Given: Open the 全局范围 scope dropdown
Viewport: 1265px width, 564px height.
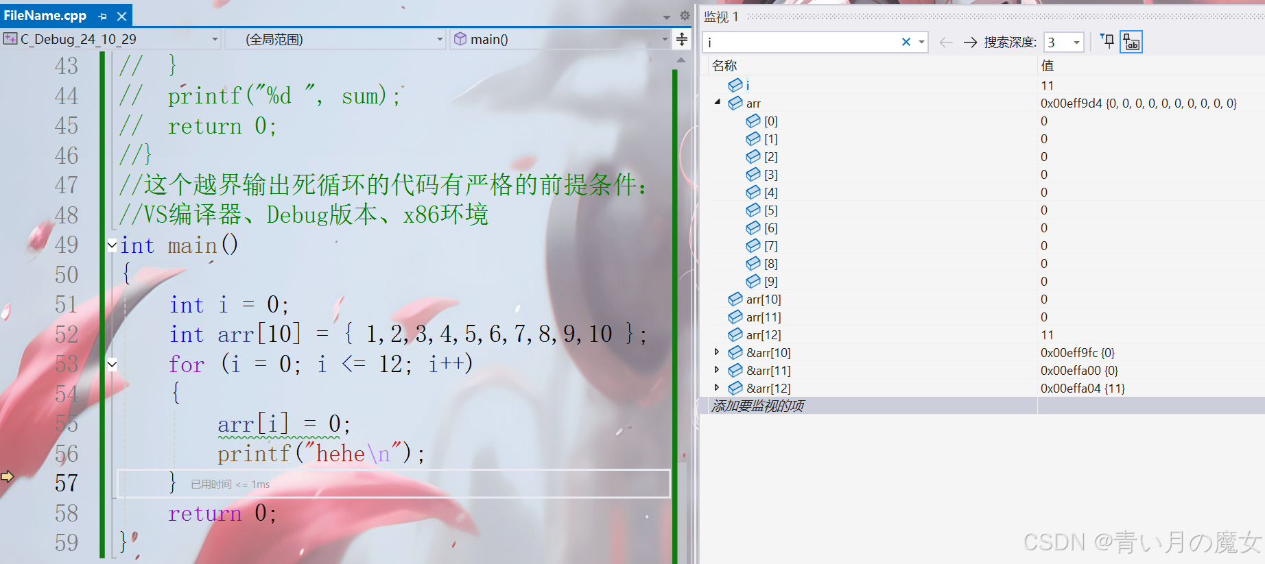Looking at the screenshot, I should click(440, 39).
